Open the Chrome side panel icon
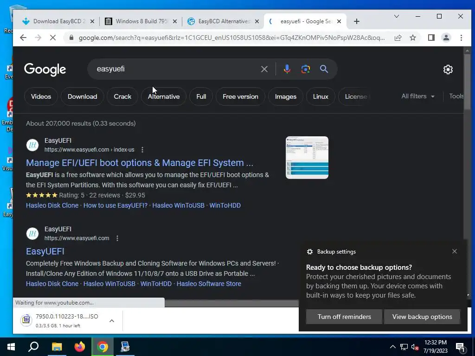Viewport: 475px width, 356px height. click(x=431, y=38)
